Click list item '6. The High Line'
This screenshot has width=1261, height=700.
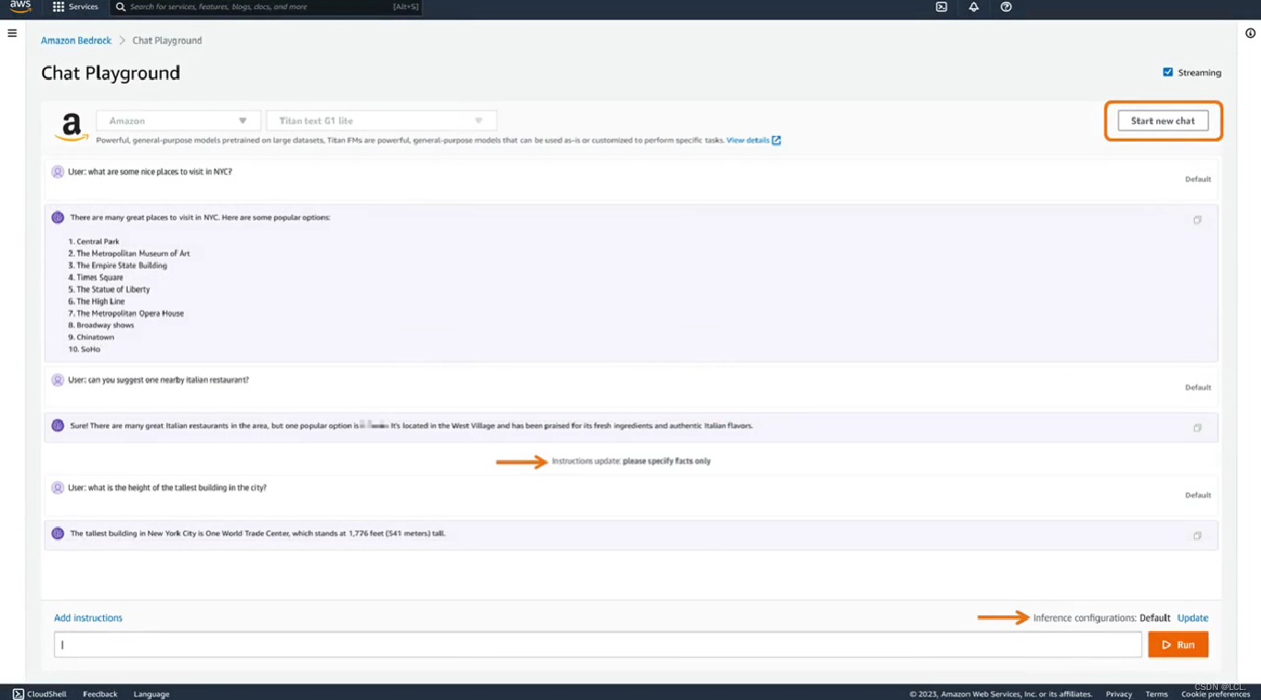tap(97, 302)
